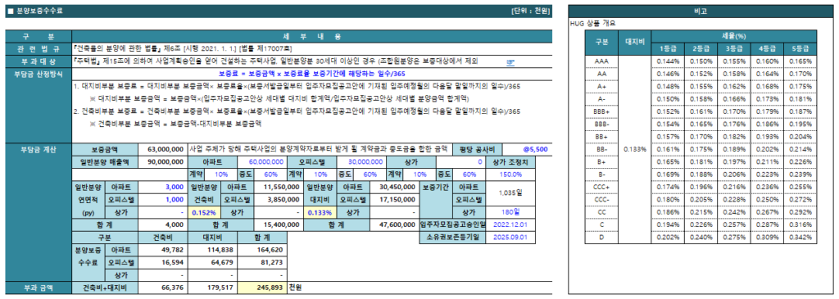Select AA 2등급 rate 0.152%
The image size is (839, 299).
[x=701, y=73]
